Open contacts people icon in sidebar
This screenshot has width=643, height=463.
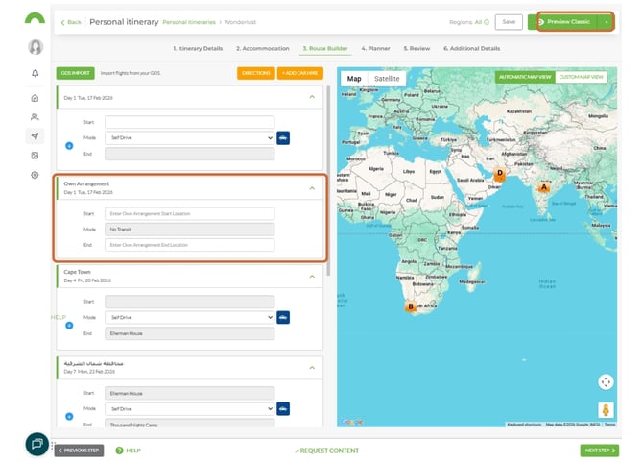coord(35,117)
